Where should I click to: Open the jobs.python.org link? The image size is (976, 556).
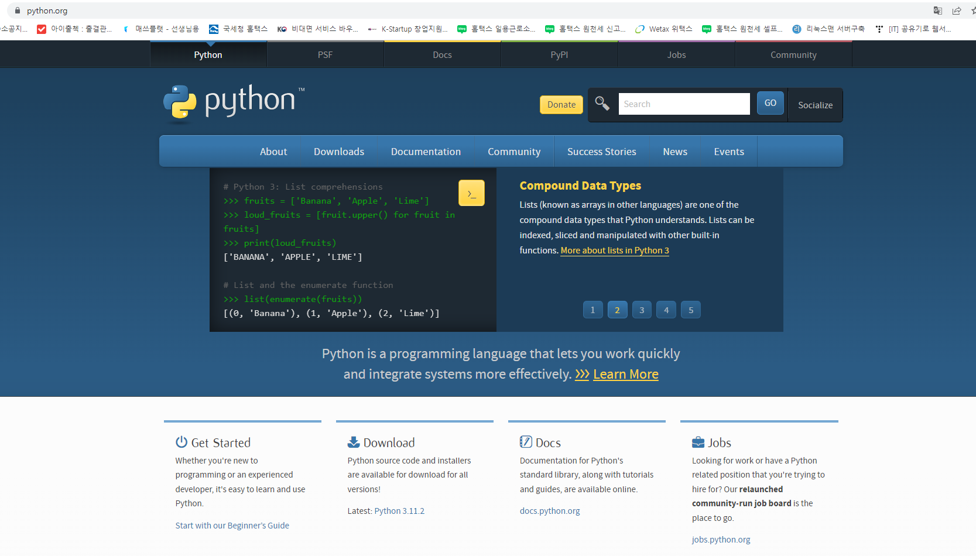coord(721,540)
